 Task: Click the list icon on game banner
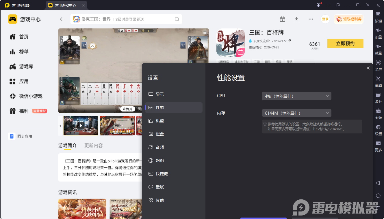(x=205, y=32)
